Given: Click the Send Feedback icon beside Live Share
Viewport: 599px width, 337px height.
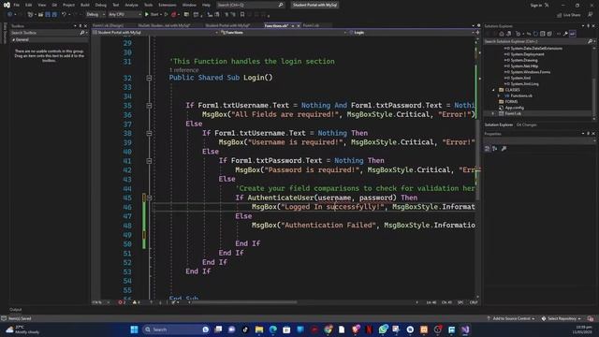Looking at the screenshot, I should [591, 15].
